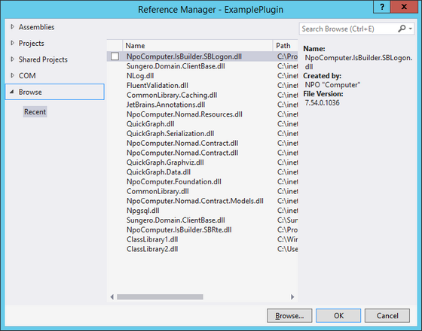The height and width of the screenshot is (331, 422).
Task: Click the search magnifier icon
Action: coord(402,29)
